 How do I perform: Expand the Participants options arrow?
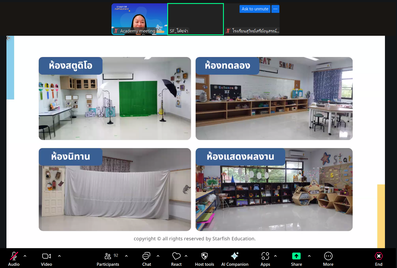pos(126,256)
